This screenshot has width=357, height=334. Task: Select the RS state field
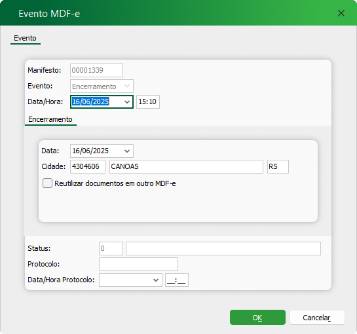click(278, 166)
